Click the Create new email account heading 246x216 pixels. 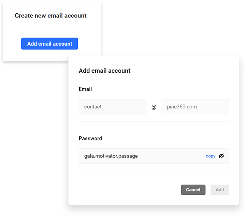click(50, 16)
